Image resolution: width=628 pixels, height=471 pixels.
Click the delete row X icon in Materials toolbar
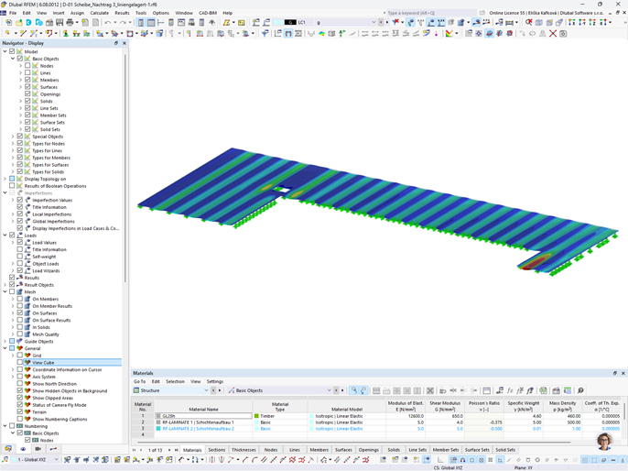click(430, 390)
